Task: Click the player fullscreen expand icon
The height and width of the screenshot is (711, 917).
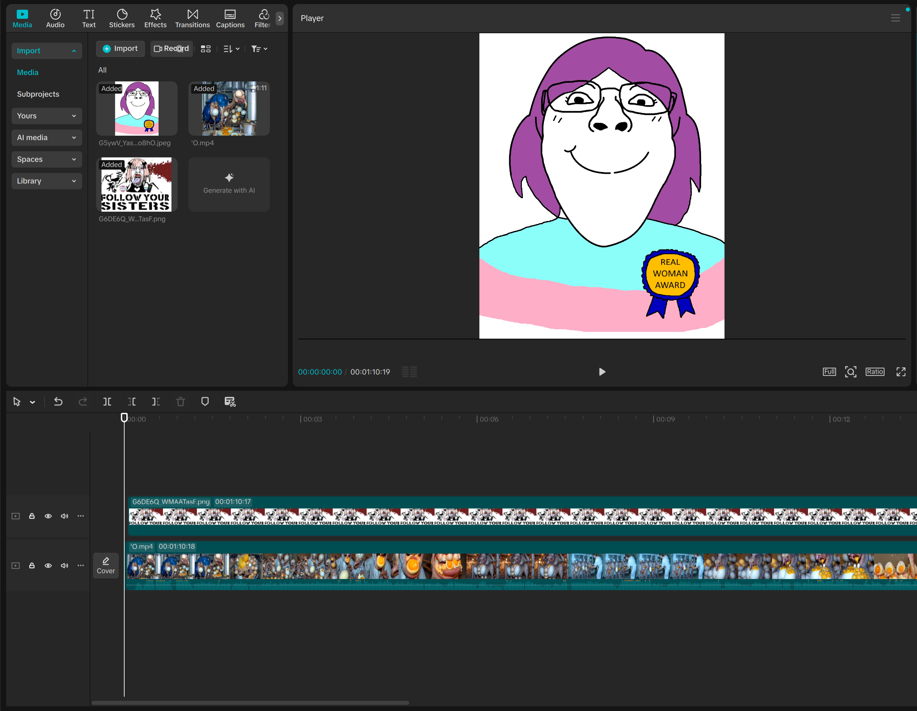Action: [x=901, y=372]
